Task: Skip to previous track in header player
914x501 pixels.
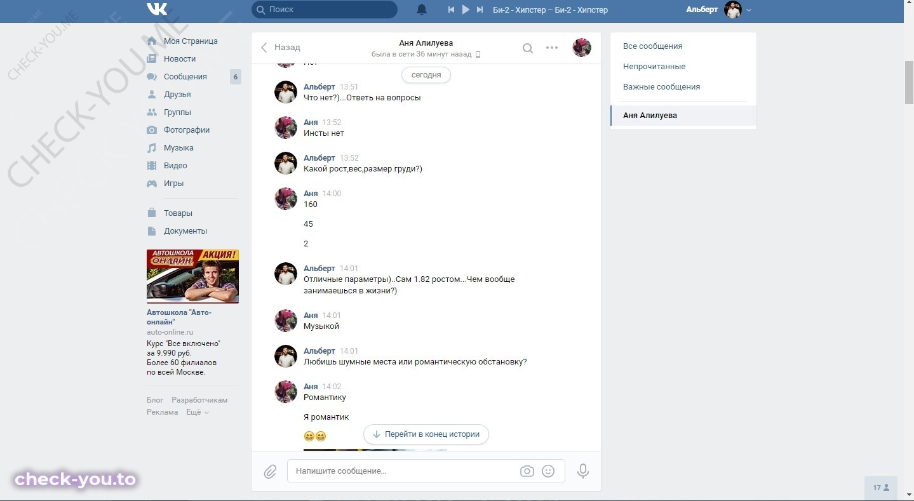Action: click(451, 10)
